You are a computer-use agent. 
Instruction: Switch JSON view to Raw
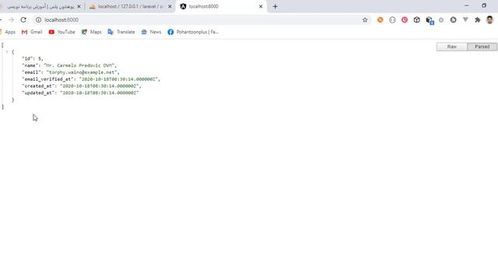tap(451, 47)
